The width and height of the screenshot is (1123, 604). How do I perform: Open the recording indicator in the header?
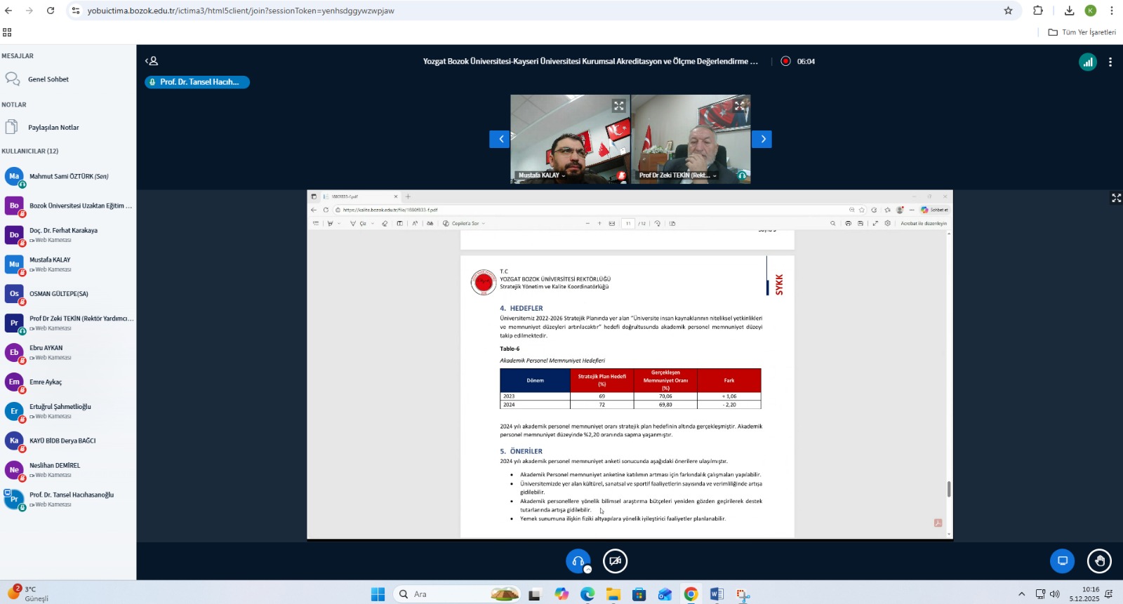786,61
